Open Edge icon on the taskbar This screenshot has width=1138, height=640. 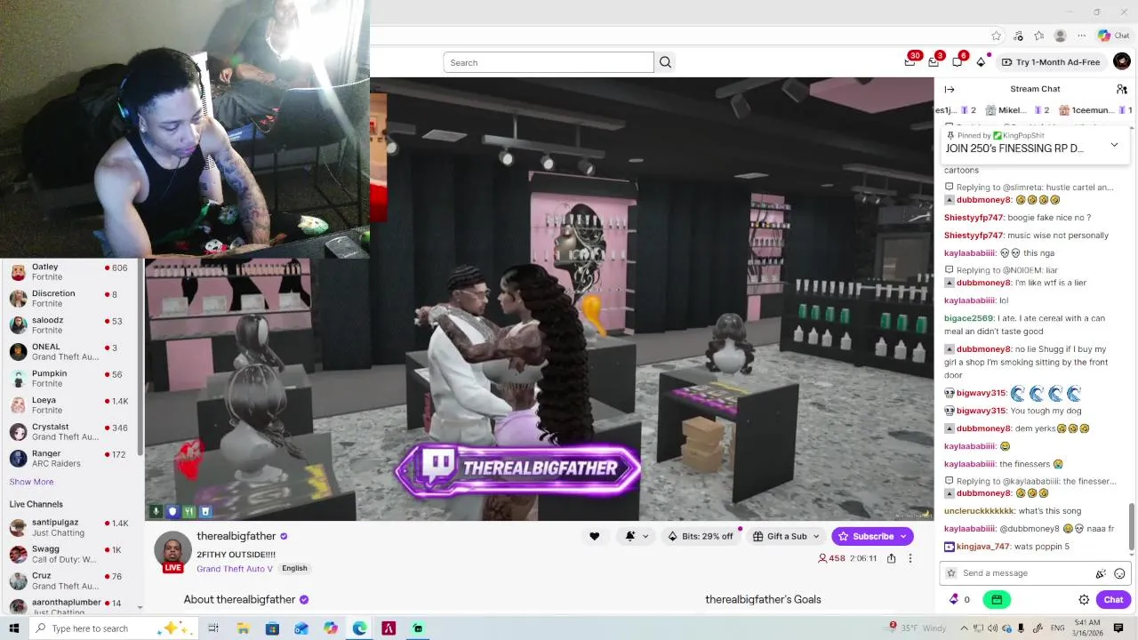click(x=359, y=628)
